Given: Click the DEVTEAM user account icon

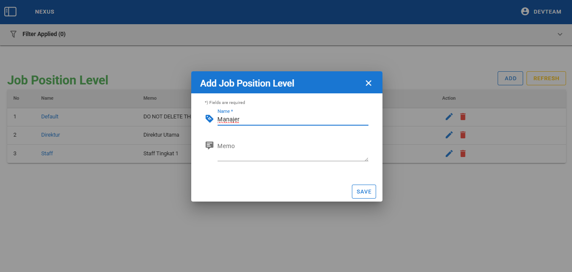Looking at the screenshot, I should tap(525, 11).
